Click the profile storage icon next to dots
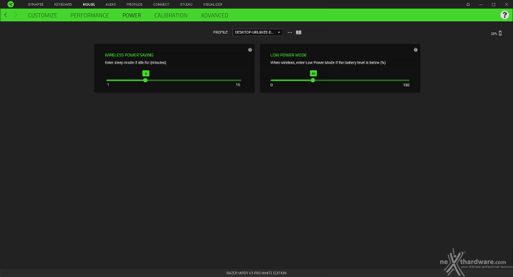 (x=298, y=32)
